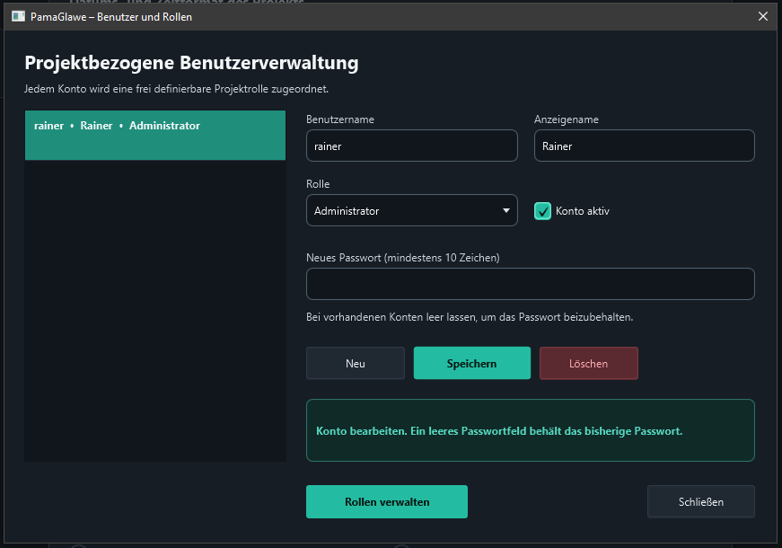Click the 'Projektbezogene Benutzerverwaltung' heading
The width and height of the screenshot is (782, 548).
click(191, 63)
